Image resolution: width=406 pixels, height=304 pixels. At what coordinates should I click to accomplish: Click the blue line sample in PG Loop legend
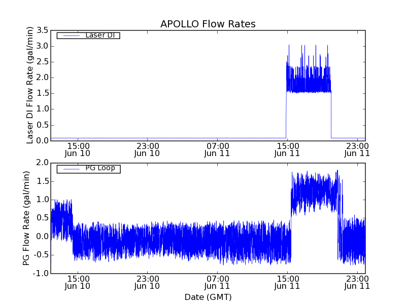70,169
